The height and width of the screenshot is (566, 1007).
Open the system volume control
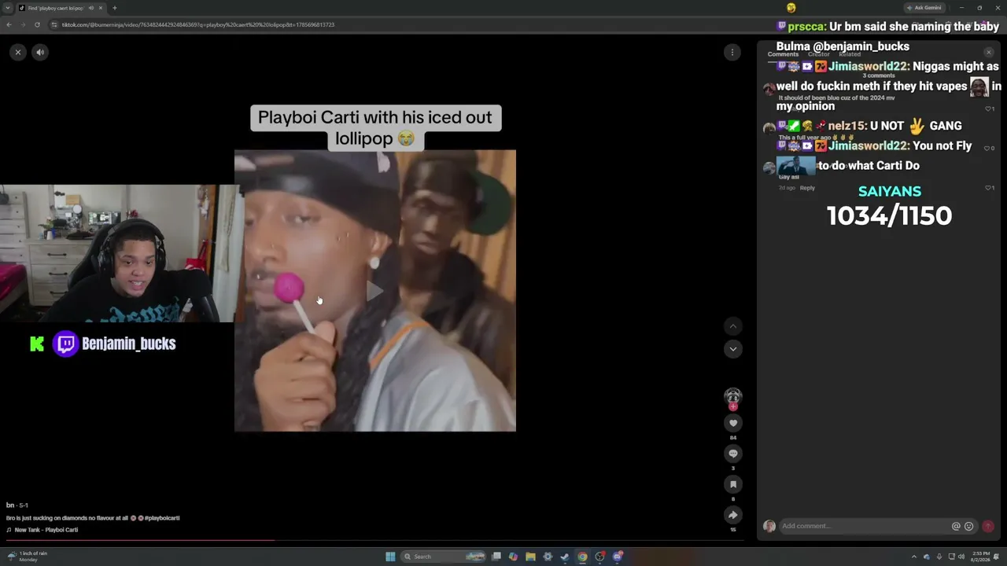click(x=961, y=557)
